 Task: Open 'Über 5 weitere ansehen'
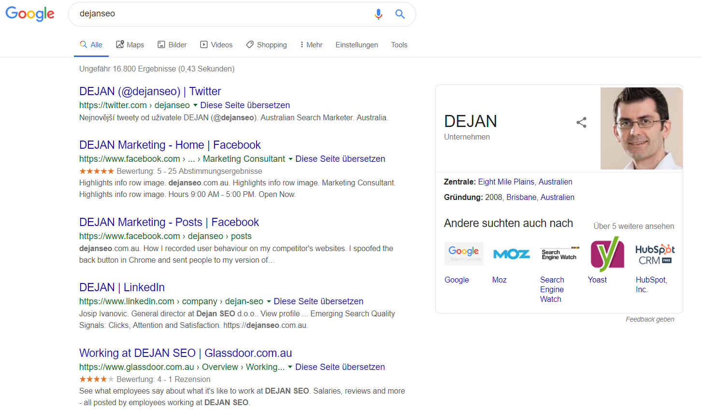click(x=633, y=226)
